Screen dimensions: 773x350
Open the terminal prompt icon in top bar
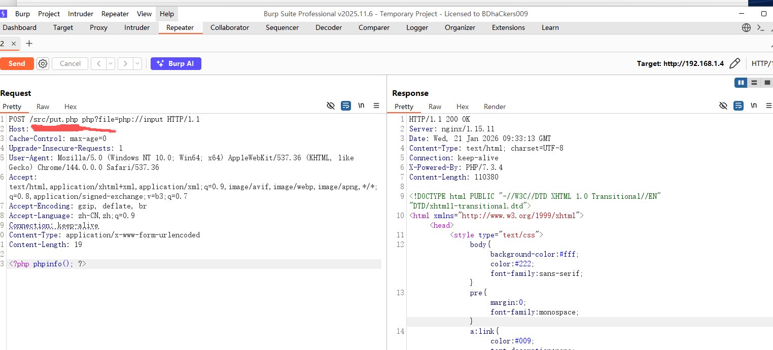[760, 28]
